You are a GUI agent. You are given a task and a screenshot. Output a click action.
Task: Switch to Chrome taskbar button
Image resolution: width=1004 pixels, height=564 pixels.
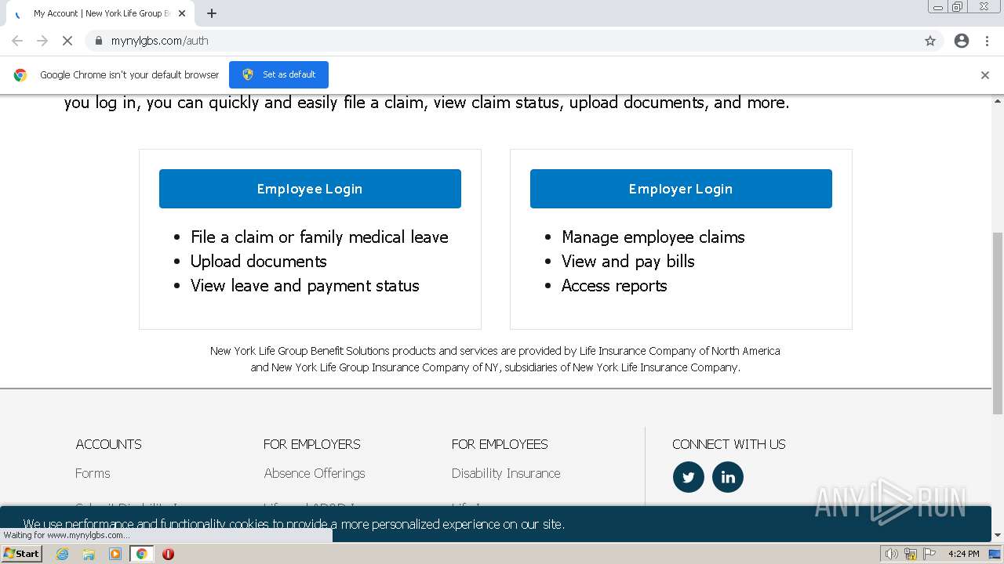click(142, 554)
